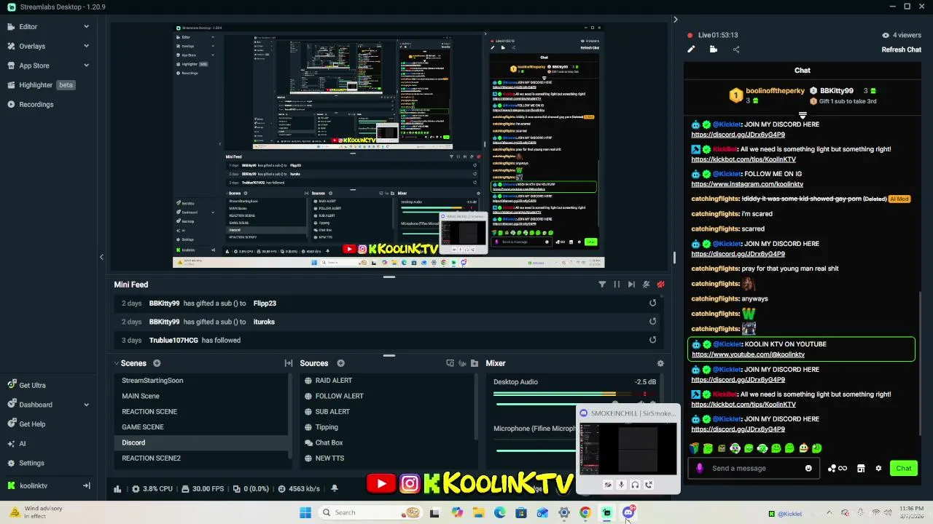Open the emoji picker in chat input
Viewport: 933px width, 524px height.
(x=808, y=468)
